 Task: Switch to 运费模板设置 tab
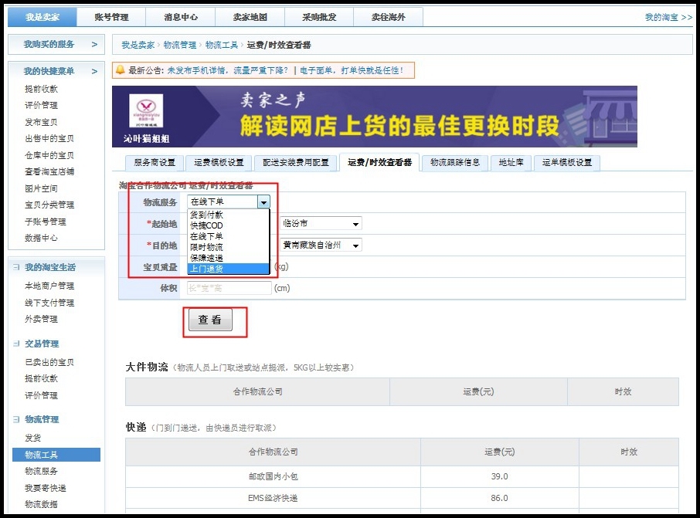coord(219,162)
